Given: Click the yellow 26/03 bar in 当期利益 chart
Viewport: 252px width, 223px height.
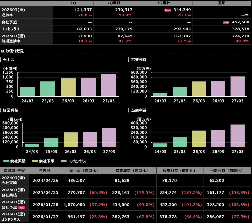Looking at the screenshot, I should pos(199,139).
